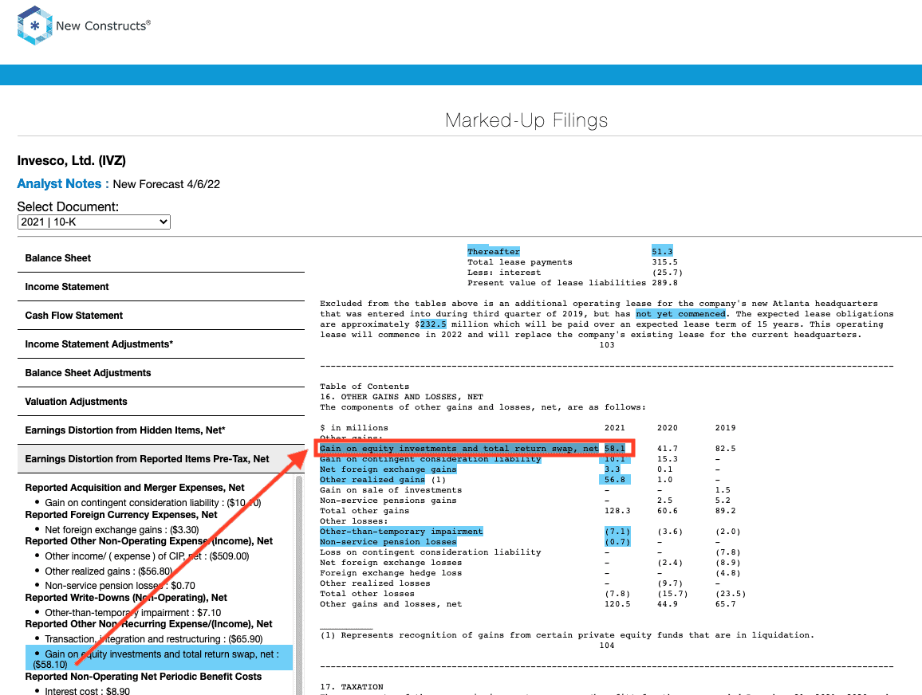Click highlighted 'Other-than-temporary impairment' filing row
The height and width of the screenshot is (695, 922).
(401, 532)
